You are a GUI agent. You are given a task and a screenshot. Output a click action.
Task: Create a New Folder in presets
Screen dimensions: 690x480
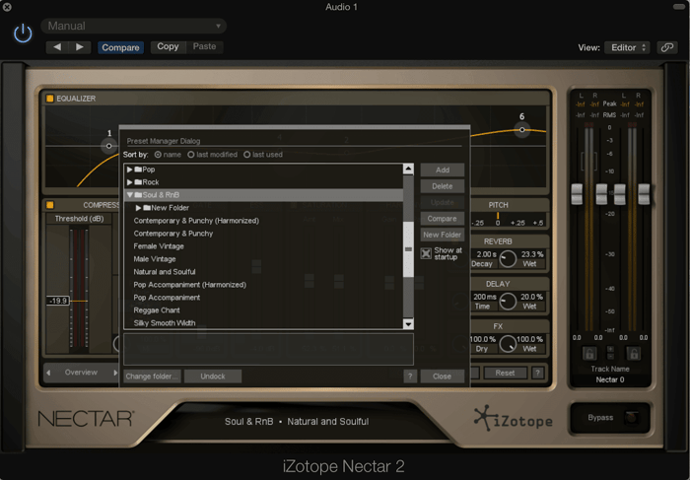443,235
